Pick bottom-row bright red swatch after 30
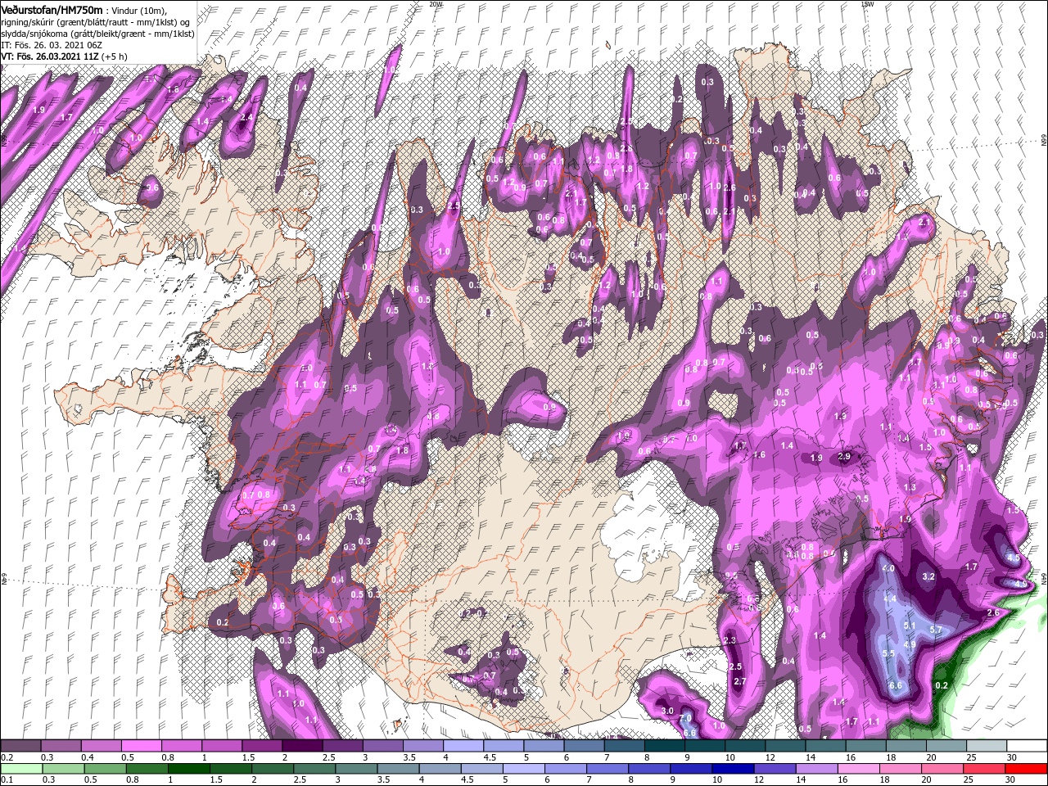 pos(1027,769)
